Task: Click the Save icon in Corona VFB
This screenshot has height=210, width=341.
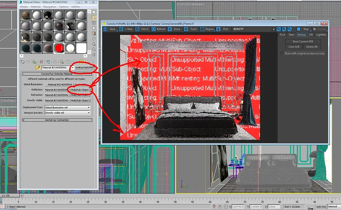Action: (x=110, y=29)
